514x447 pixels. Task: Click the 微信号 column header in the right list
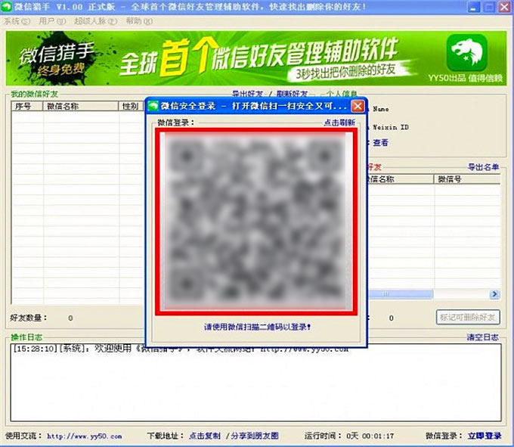(x=467, y=179)
